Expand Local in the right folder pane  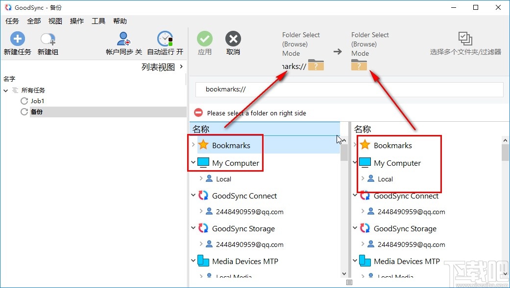coord(363,178)
